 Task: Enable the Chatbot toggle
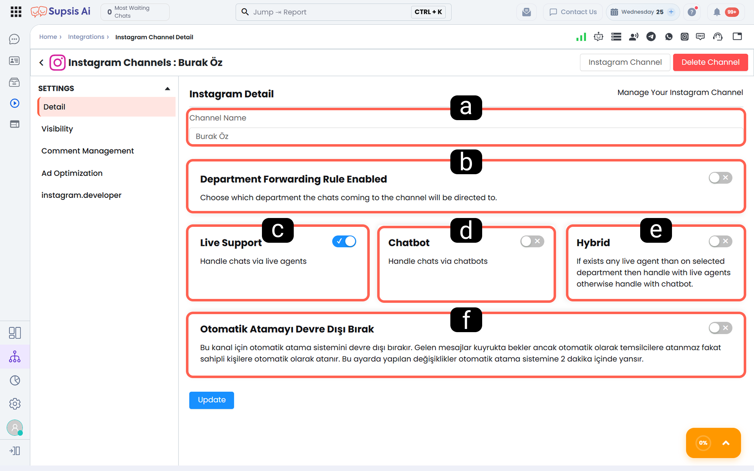click(532, 241)
